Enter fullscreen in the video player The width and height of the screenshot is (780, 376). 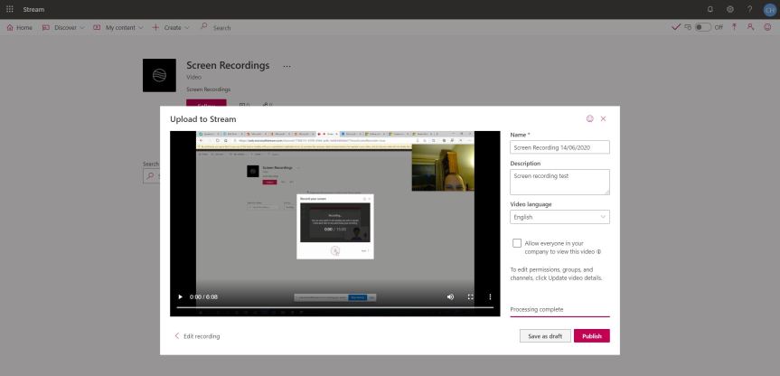pos(470,297)
